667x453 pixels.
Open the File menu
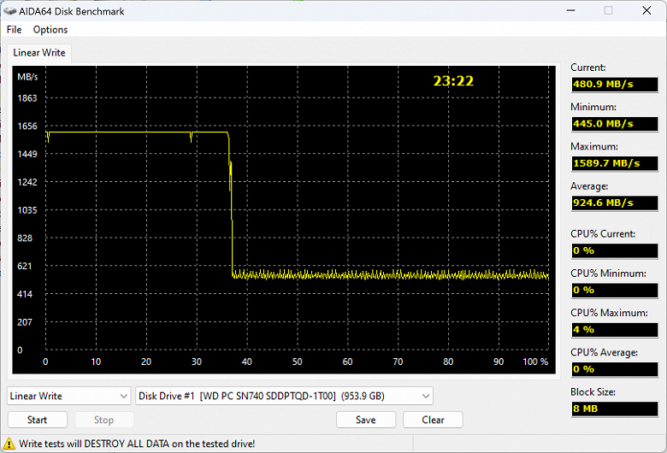[x=14, y=30]
